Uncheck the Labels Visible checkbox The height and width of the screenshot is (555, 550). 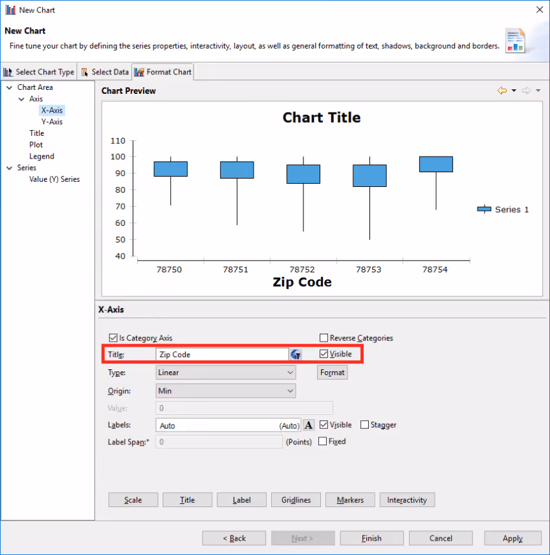[324, 424]
